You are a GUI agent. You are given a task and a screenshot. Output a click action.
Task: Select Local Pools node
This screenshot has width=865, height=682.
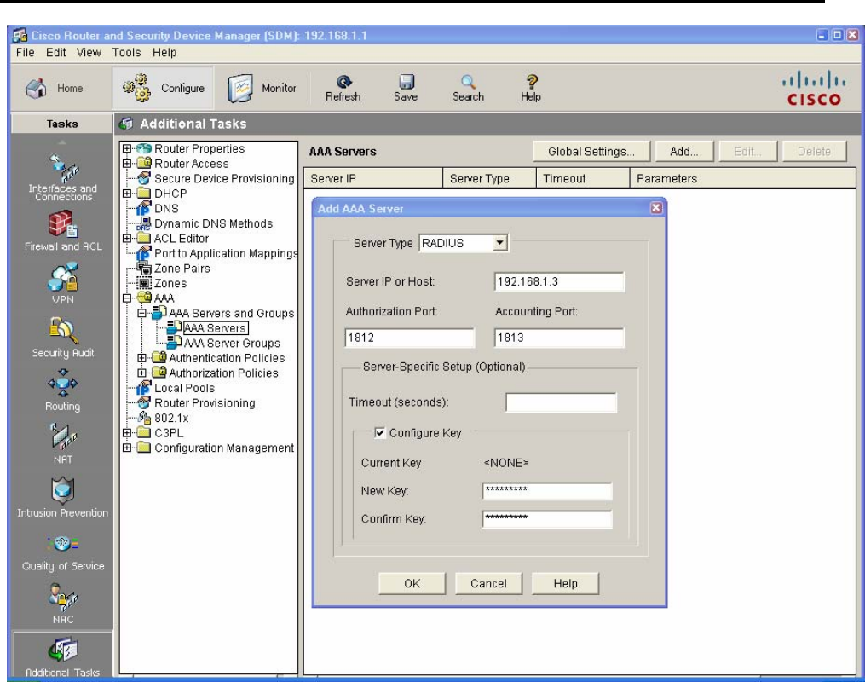pos(184,388)
